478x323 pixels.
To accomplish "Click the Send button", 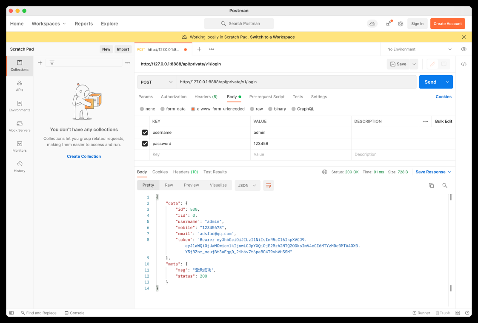I will (x=430, y=82).
